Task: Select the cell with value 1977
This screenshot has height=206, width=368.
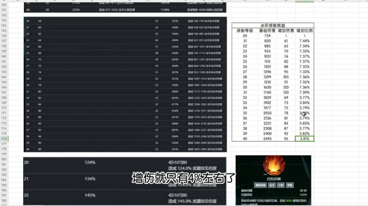Action: click(267, 108)
